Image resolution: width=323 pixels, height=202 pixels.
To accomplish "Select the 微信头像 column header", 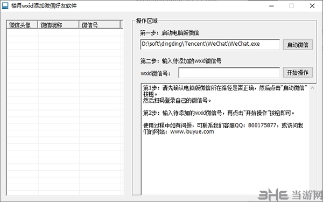I will pos(22,25).
